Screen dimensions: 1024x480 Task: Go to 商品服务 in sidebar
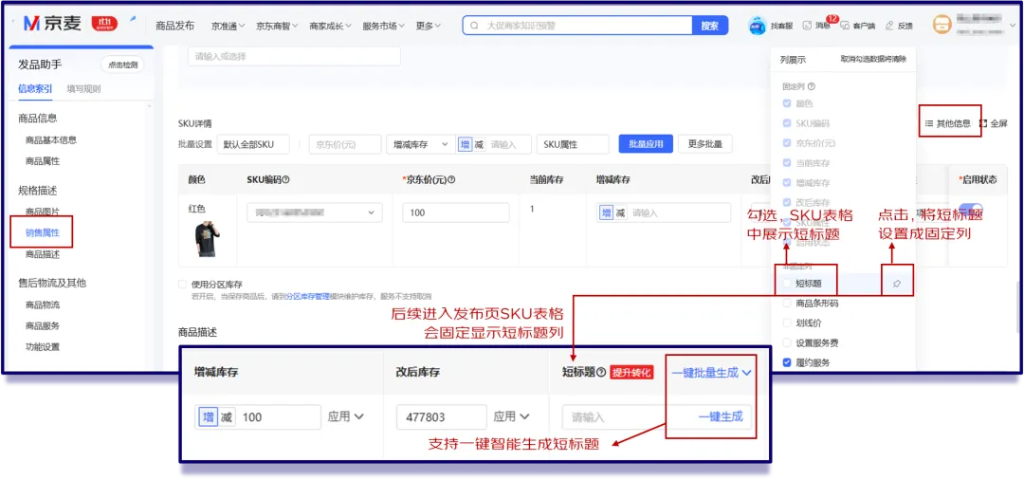click(x=43, y=326)
